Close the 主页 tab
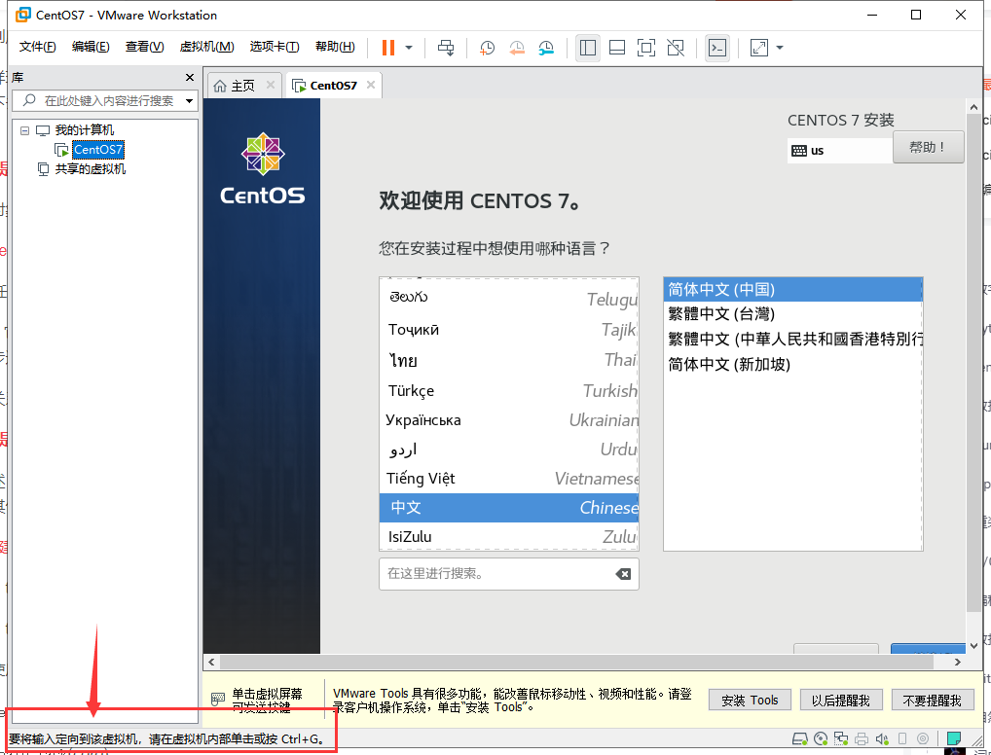The image size is (991, 755). (x=271, y=85)
